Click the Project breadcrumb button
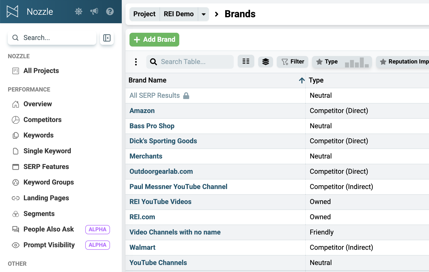Viewport: 429px width, 272px height. 144,14
